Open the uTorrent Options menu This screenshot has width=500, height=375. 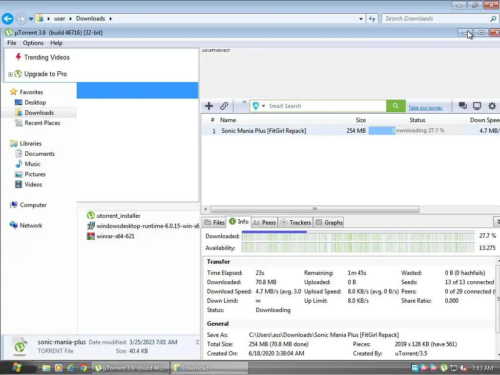(33, 43)
